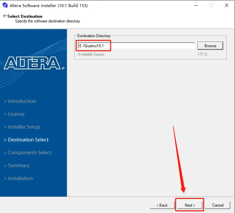Minimize the installer window
Viewport: 235px width, 213px height.
click(x=196, y=5)
